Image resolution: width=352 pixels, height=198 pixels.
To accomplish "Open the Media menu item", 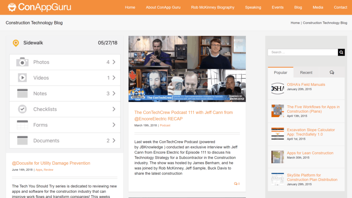I will [318, 8].
